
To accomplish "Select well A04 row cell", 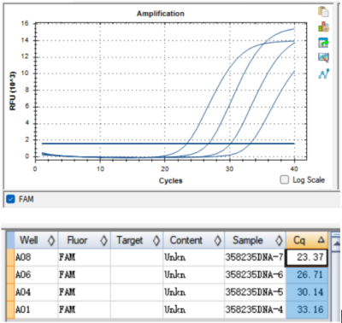I will tap(36, 292).
